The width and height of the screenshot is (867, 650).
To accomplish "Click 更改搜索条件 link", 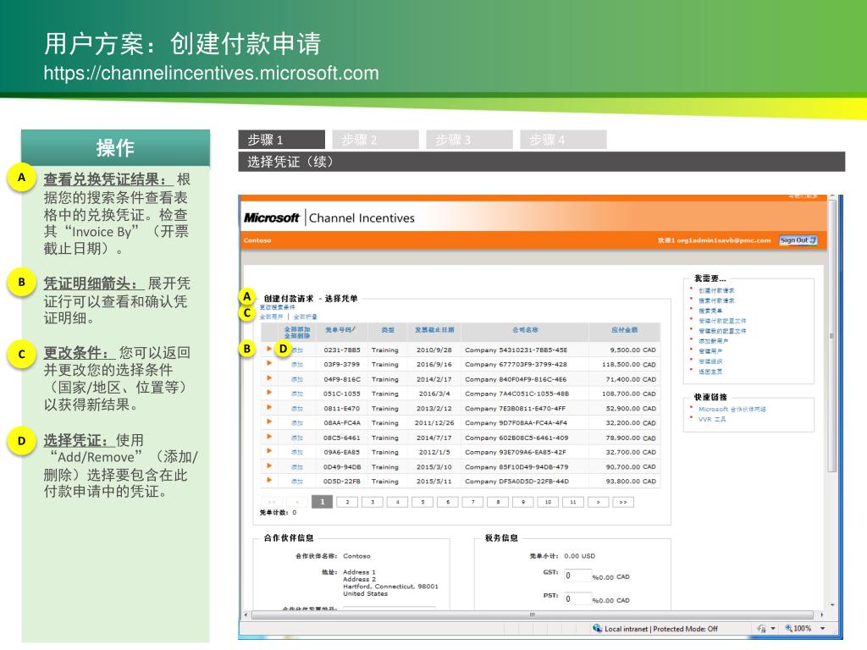I will click(x=278, y=307).
